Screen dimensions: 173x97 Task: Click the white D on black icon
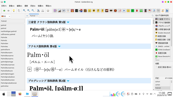(x=145, y=11)
